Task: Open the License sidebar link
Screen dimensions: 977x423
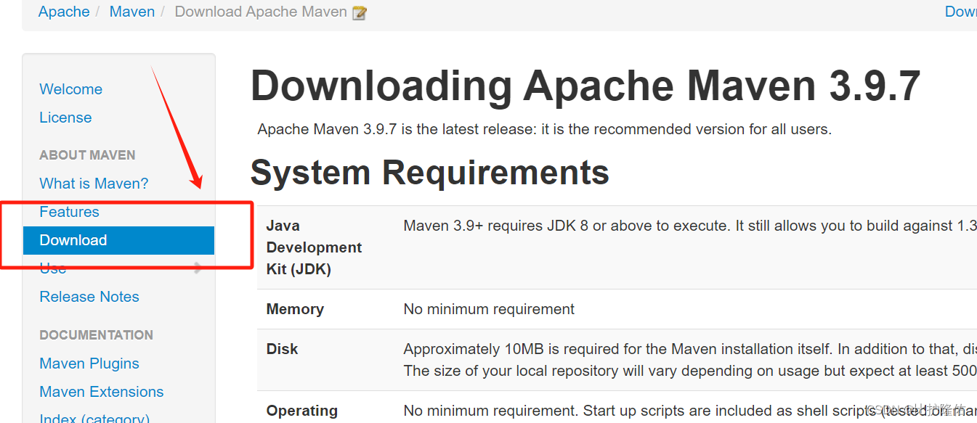Action: [x=65, y=118]
